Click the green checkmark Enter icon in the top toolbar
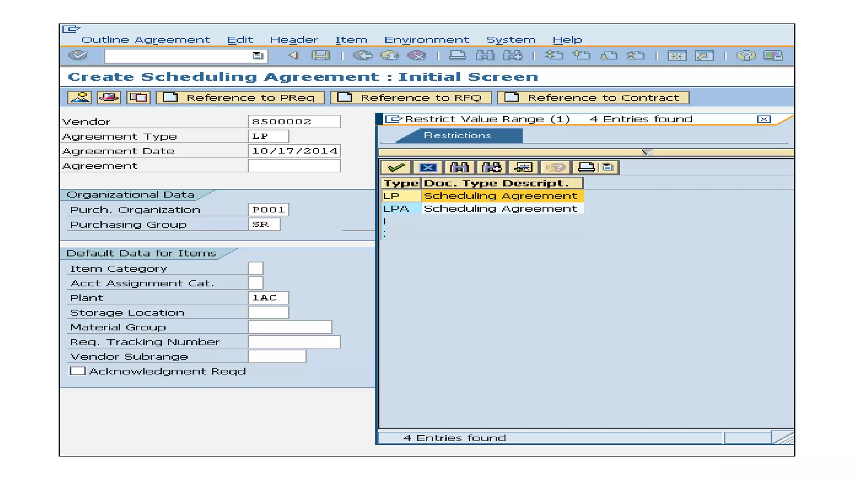Image resolution: width=854 pixels, height=480 pixels. coord(78,55)
